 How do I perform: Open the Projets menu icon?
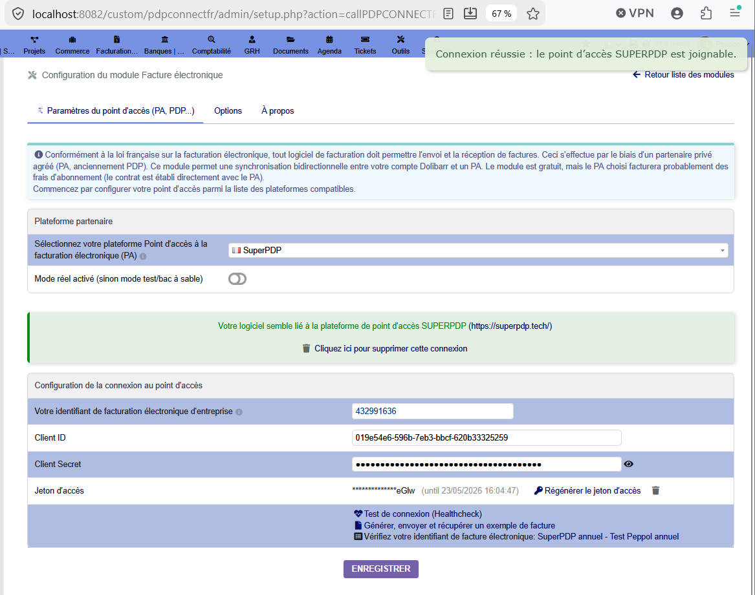[34, 40]
